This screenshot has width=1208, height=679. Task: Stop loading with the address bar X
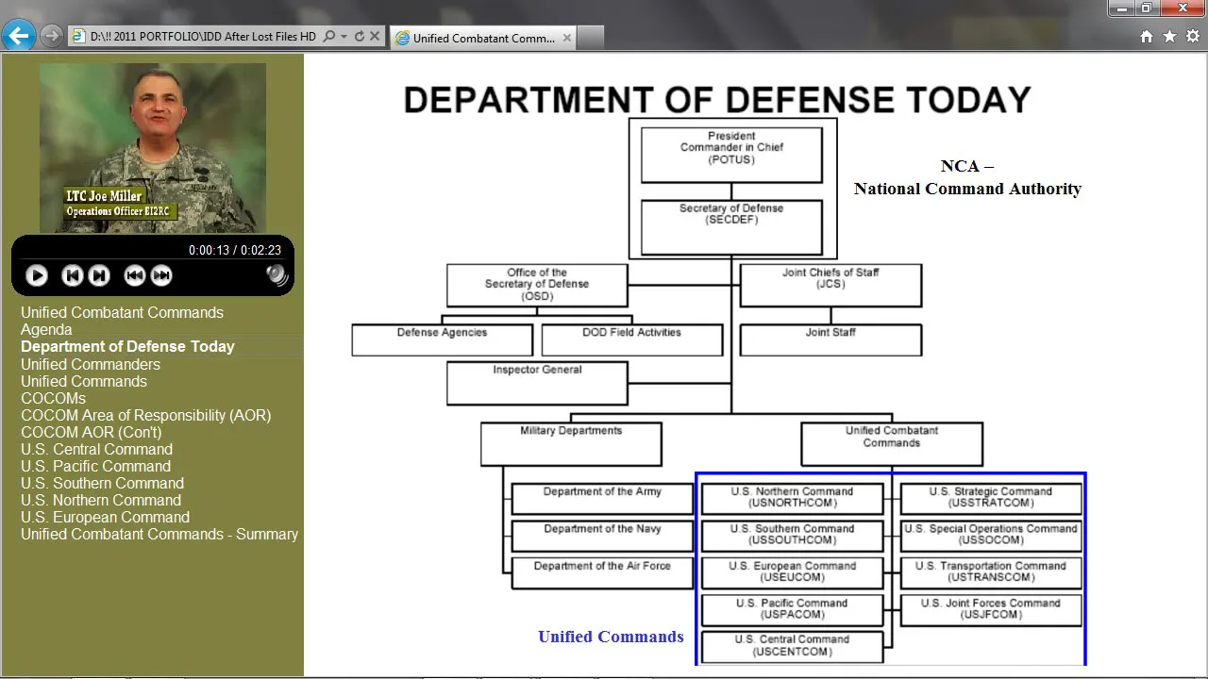click(375, 37)
